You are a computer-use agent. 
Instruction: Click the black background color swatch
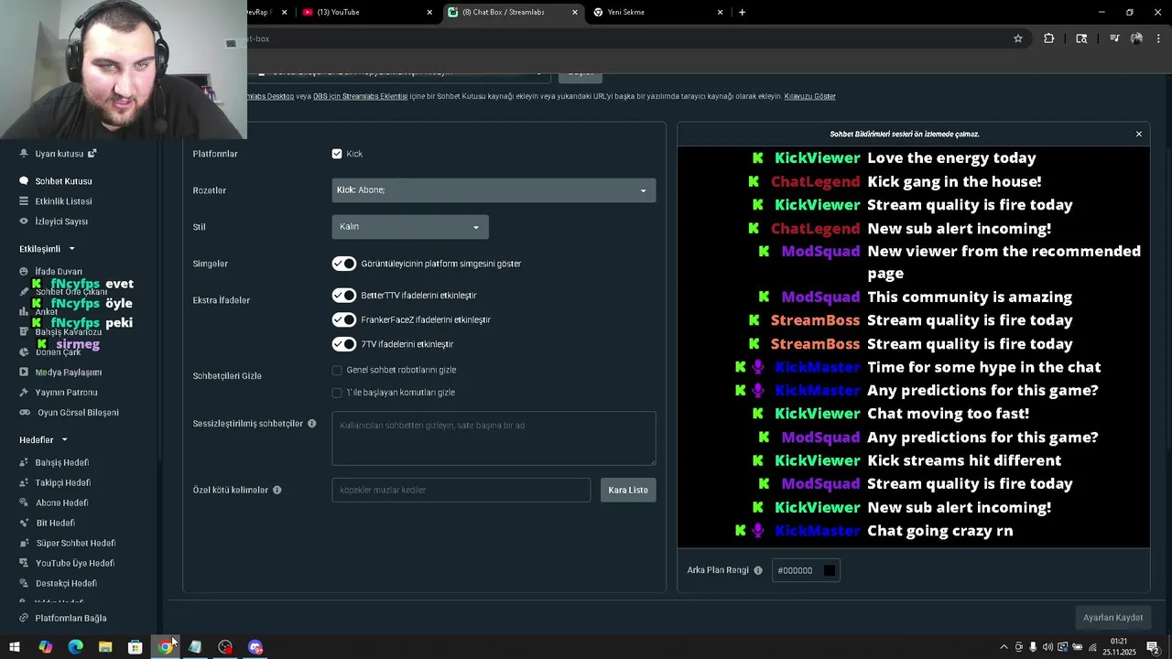(x=830, y=570)
